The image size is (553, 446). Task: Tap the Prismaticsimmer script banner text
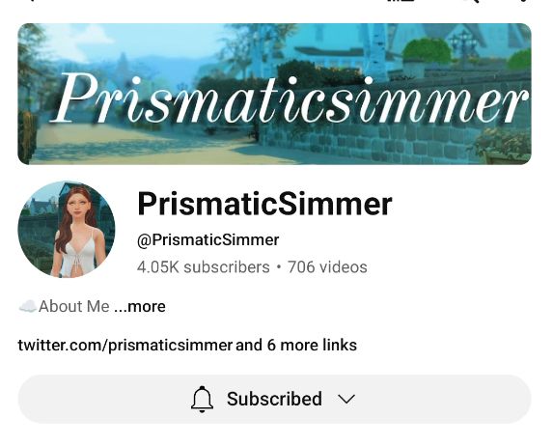click(290, 98)
